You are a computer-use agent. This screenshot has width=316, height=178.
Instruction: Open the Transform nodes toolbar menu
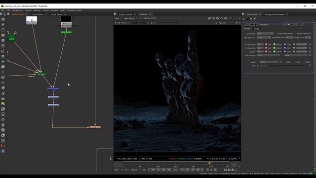pos(3,61)
